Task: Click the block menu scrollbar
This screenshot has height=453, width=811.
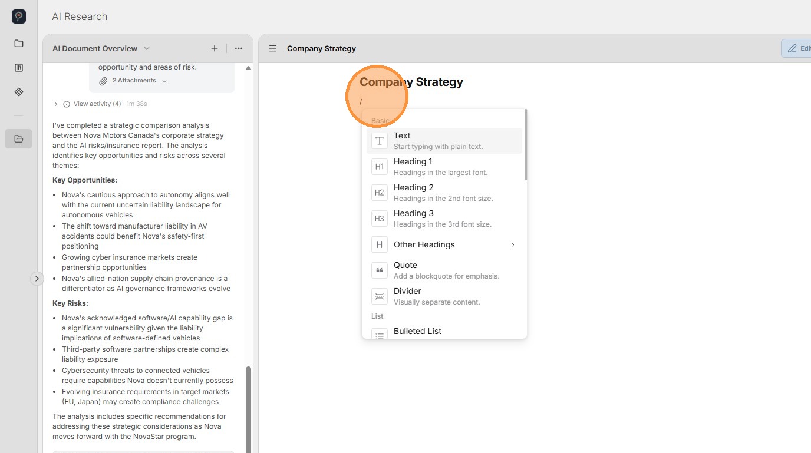Action: [525, 145]
